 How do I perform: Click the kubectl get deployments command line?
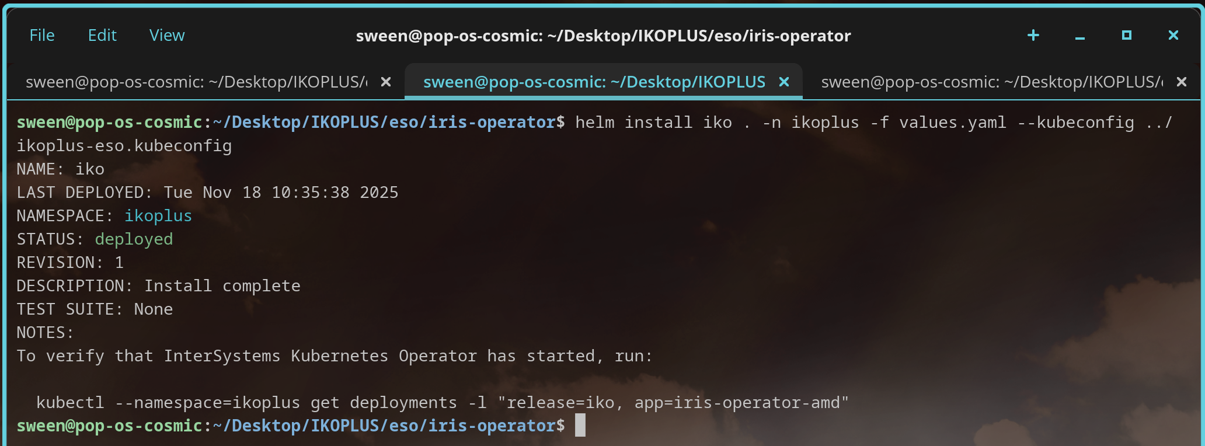click(442, 403)
